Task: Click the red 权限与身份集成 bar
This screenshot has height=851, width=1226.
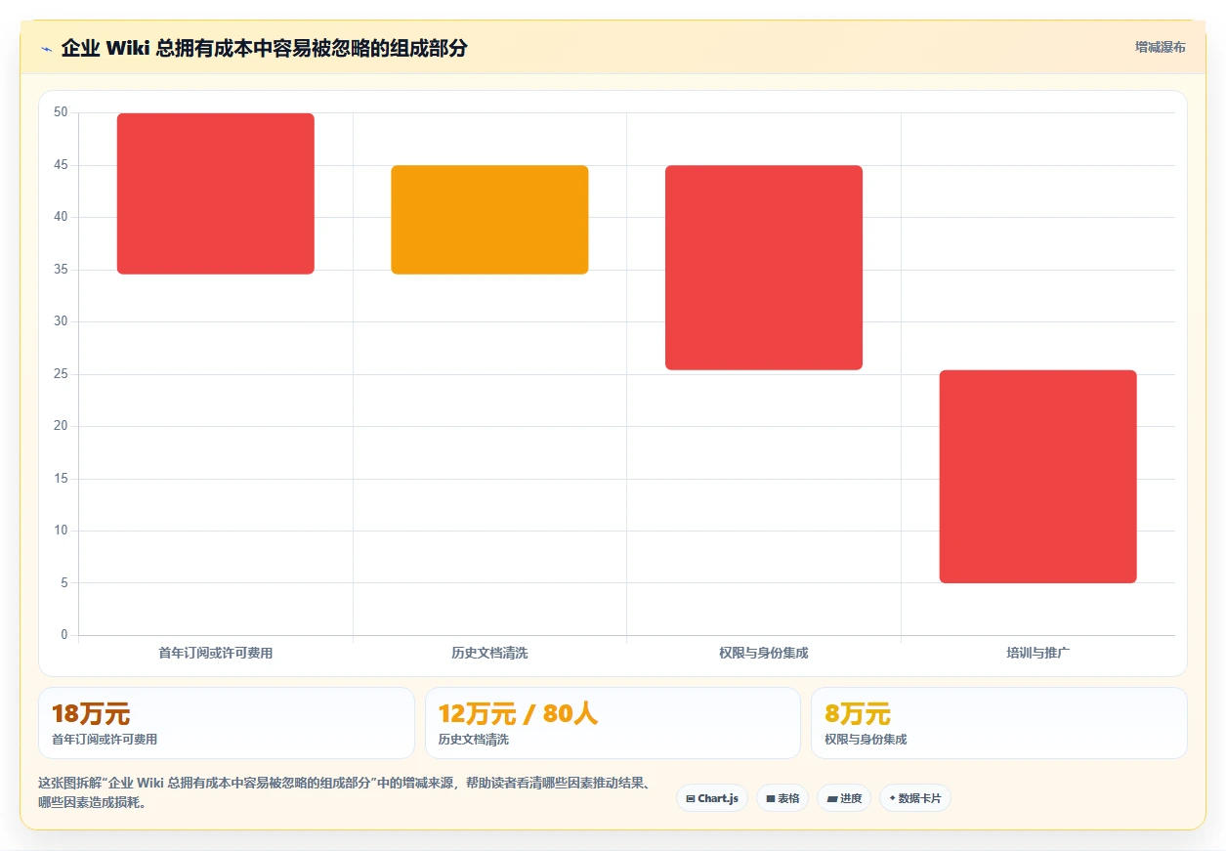Action: click(764, 268)
